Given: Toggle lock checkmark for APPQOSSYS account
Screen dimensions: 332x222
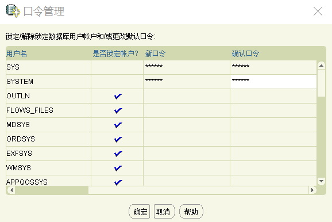Looking at the screenshot, I should point(118,182).
